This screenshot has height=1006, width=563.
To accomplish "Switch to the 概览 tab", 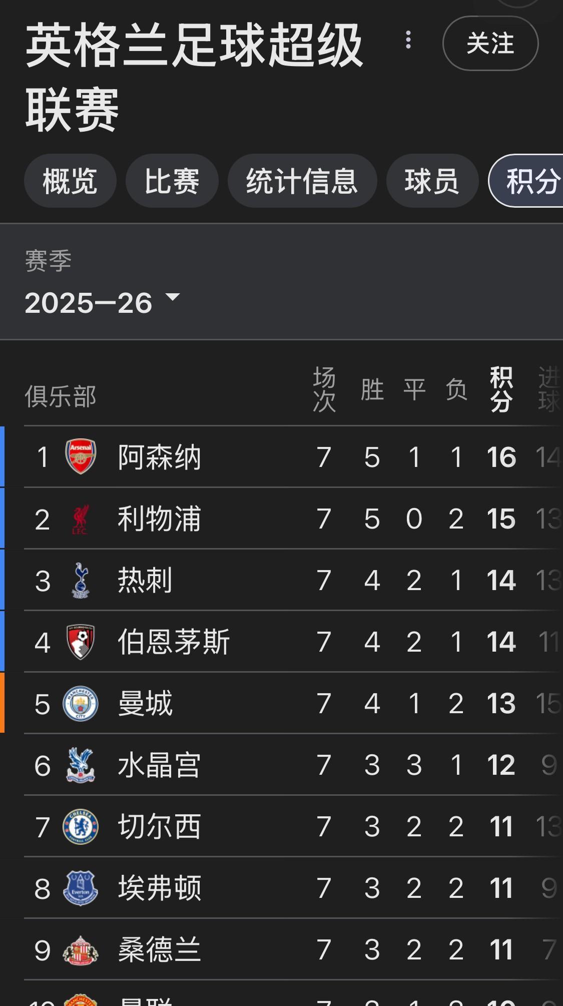I will pos(70,181).
